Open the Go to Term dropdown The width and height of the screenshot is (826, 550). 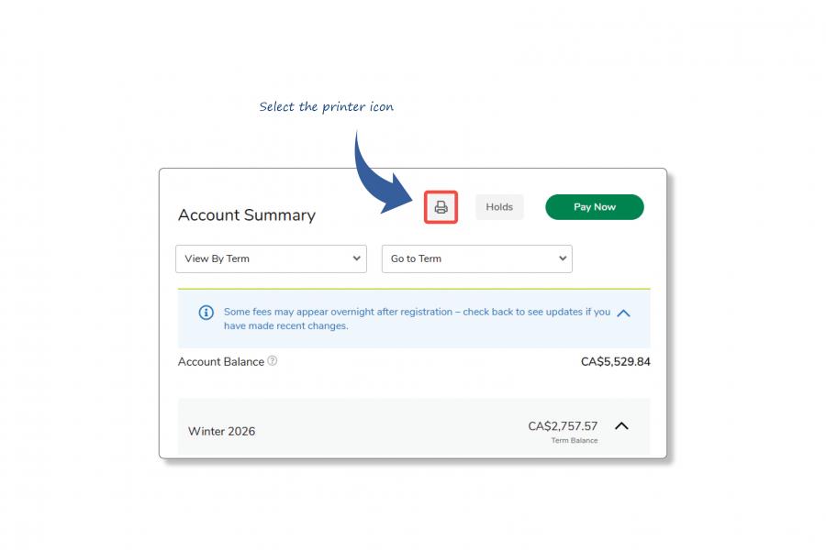[476, 258]
